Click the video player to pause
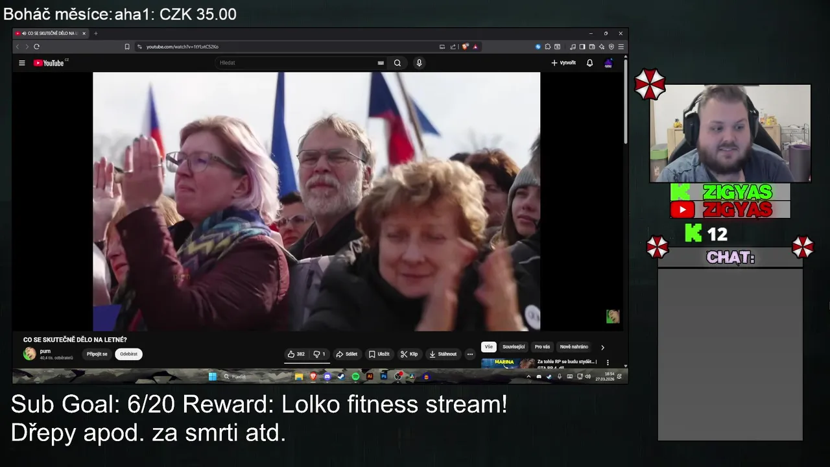This screenshot has width=830, height=467. (316, 201)
